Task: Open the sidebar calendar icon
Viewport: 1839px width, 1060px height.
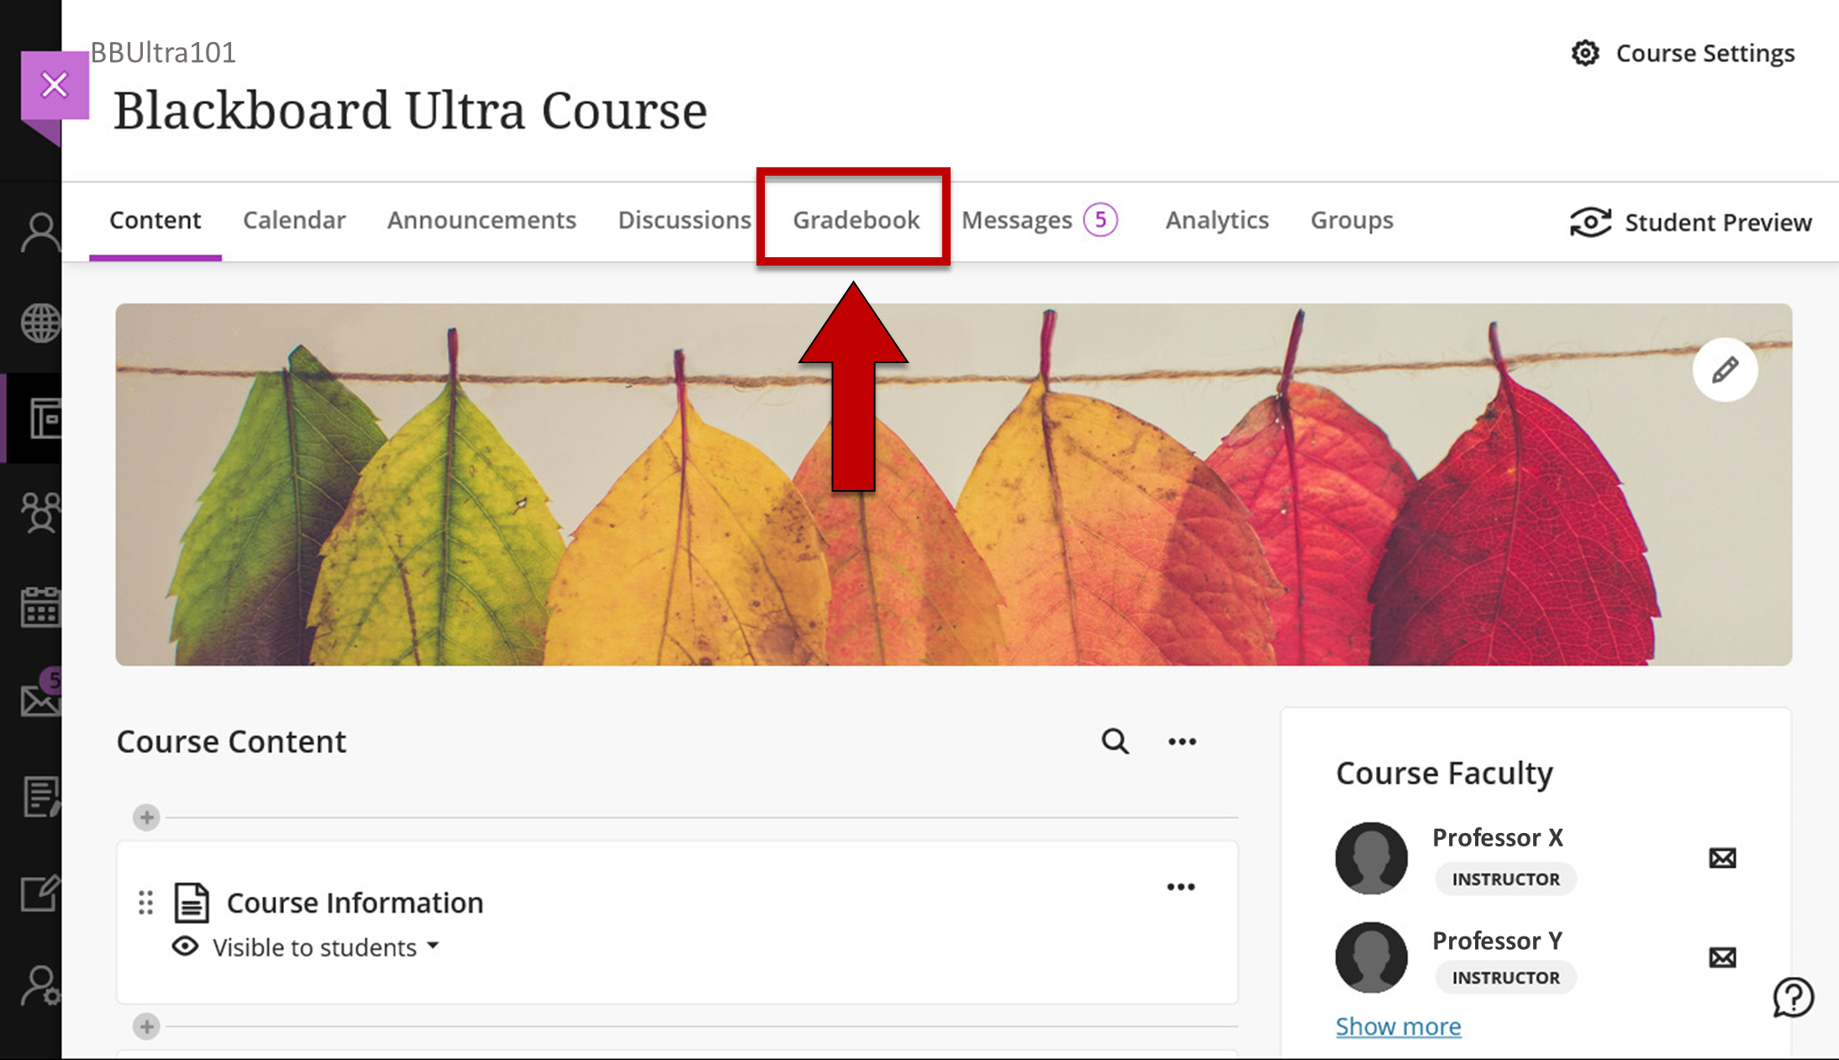Action: tap(40, 607)
